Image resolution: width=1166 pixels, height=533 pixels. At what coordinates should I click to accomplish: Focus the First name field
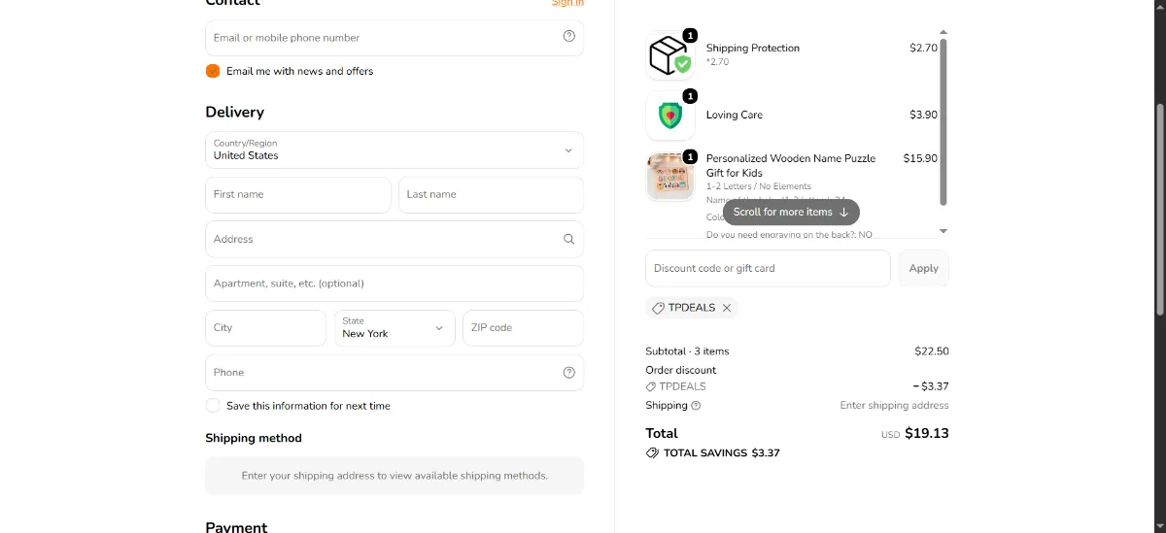coord(298,194)
